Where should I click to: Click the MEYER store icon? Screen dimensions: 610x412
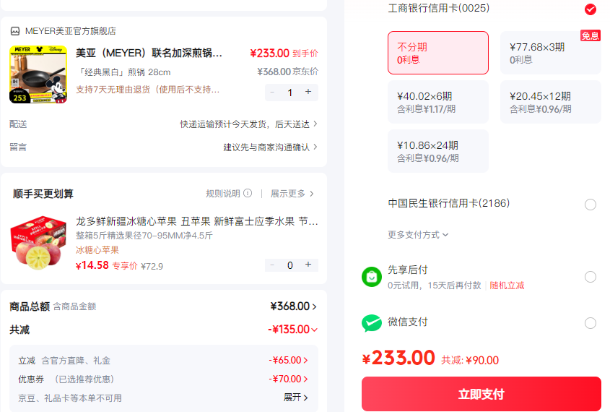pos(14,31)
